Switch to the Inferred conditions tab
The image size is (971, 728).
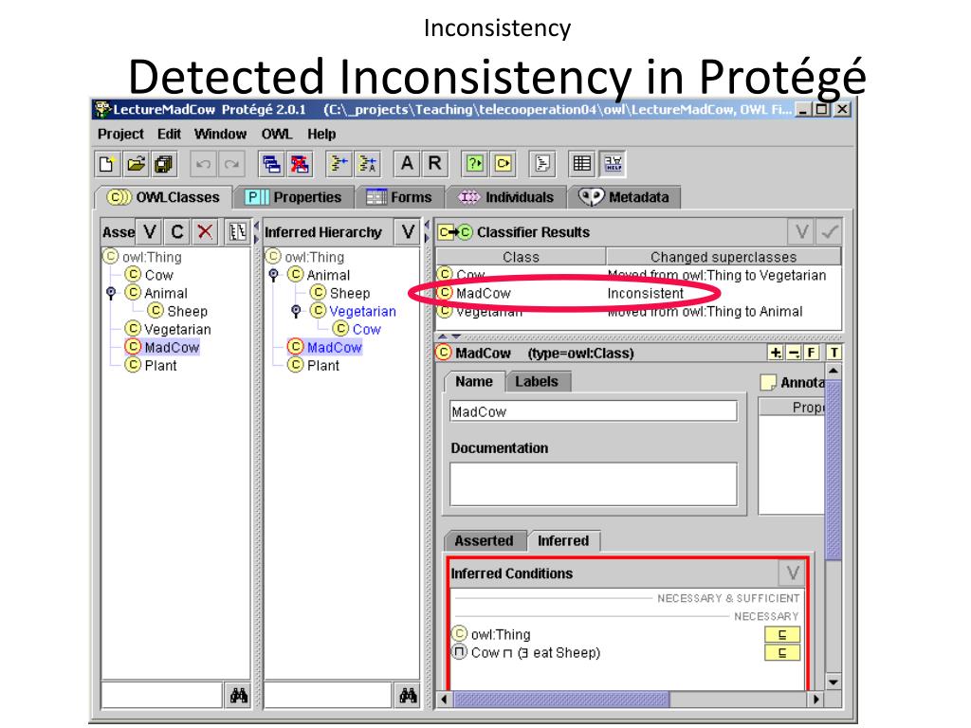[x=563, y=540]
